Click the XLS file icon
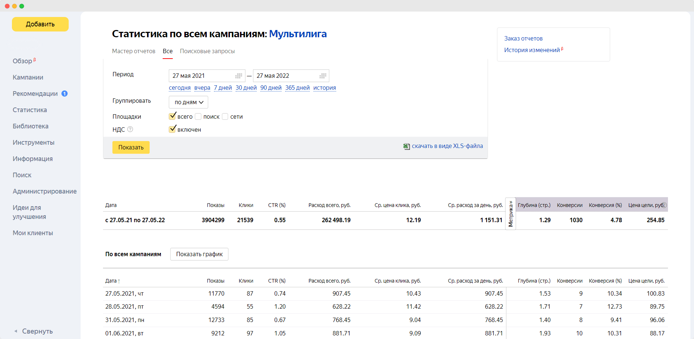Viewport: 694px width, 339px height. pos(407,146)
